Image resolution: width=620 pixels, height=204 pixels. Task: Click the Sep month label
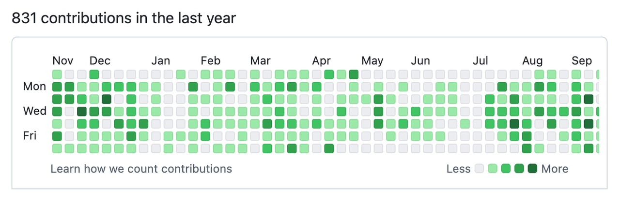[581, 61]
